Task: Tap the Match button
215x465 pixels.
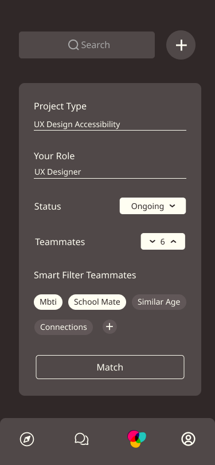Action: 110,367
